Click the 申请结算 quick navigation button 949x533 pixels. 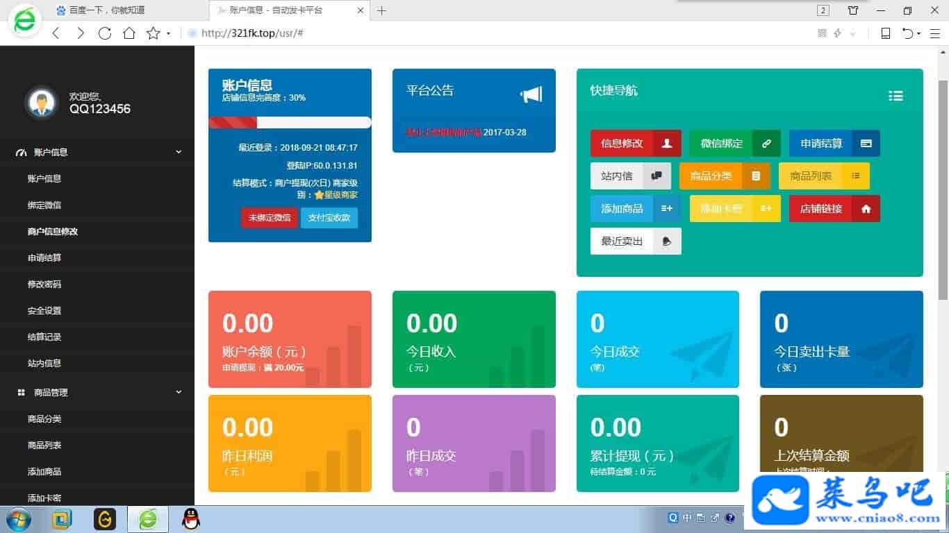(x=834, y=144)
